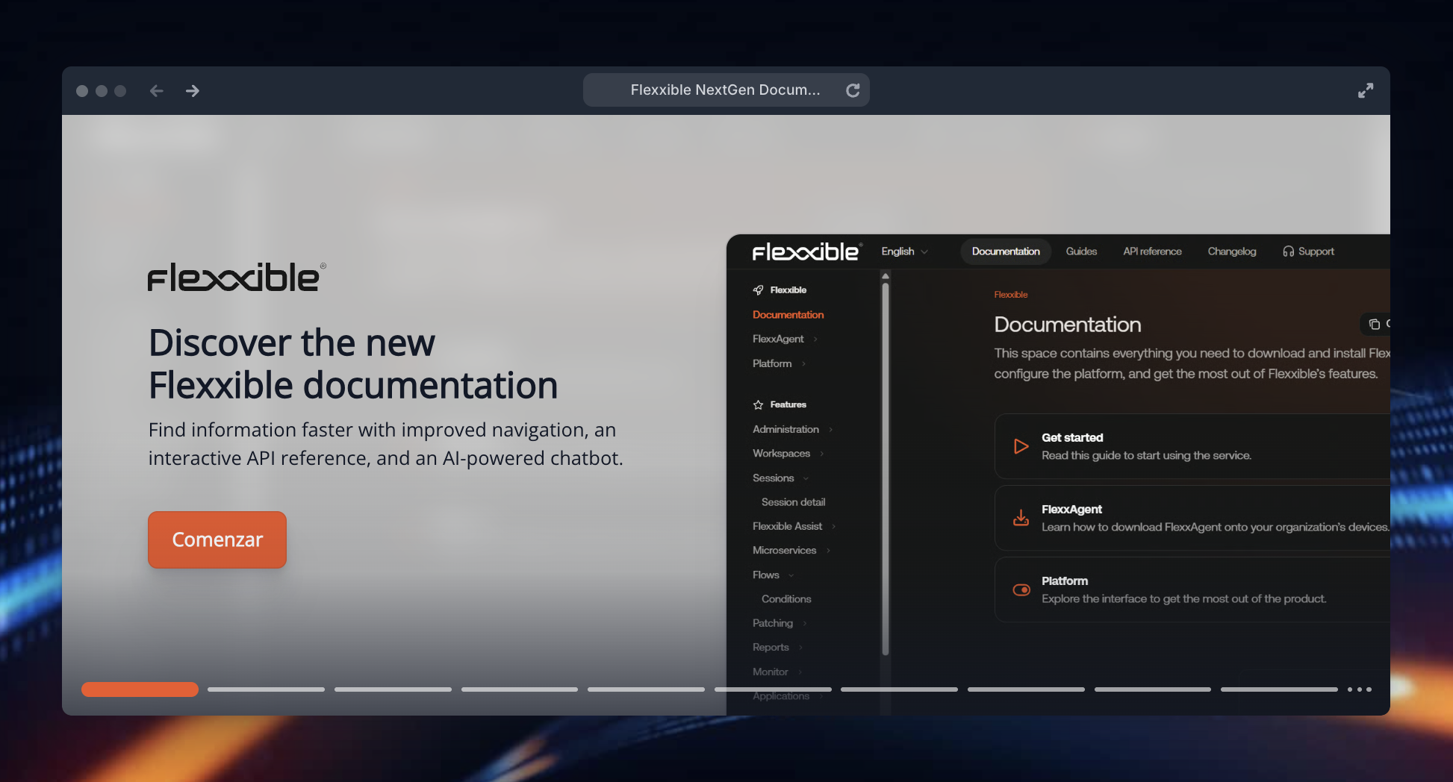Open the three-dot more steps indicator
Viewport: 1453px width, 782px height.
[1360, 689]
